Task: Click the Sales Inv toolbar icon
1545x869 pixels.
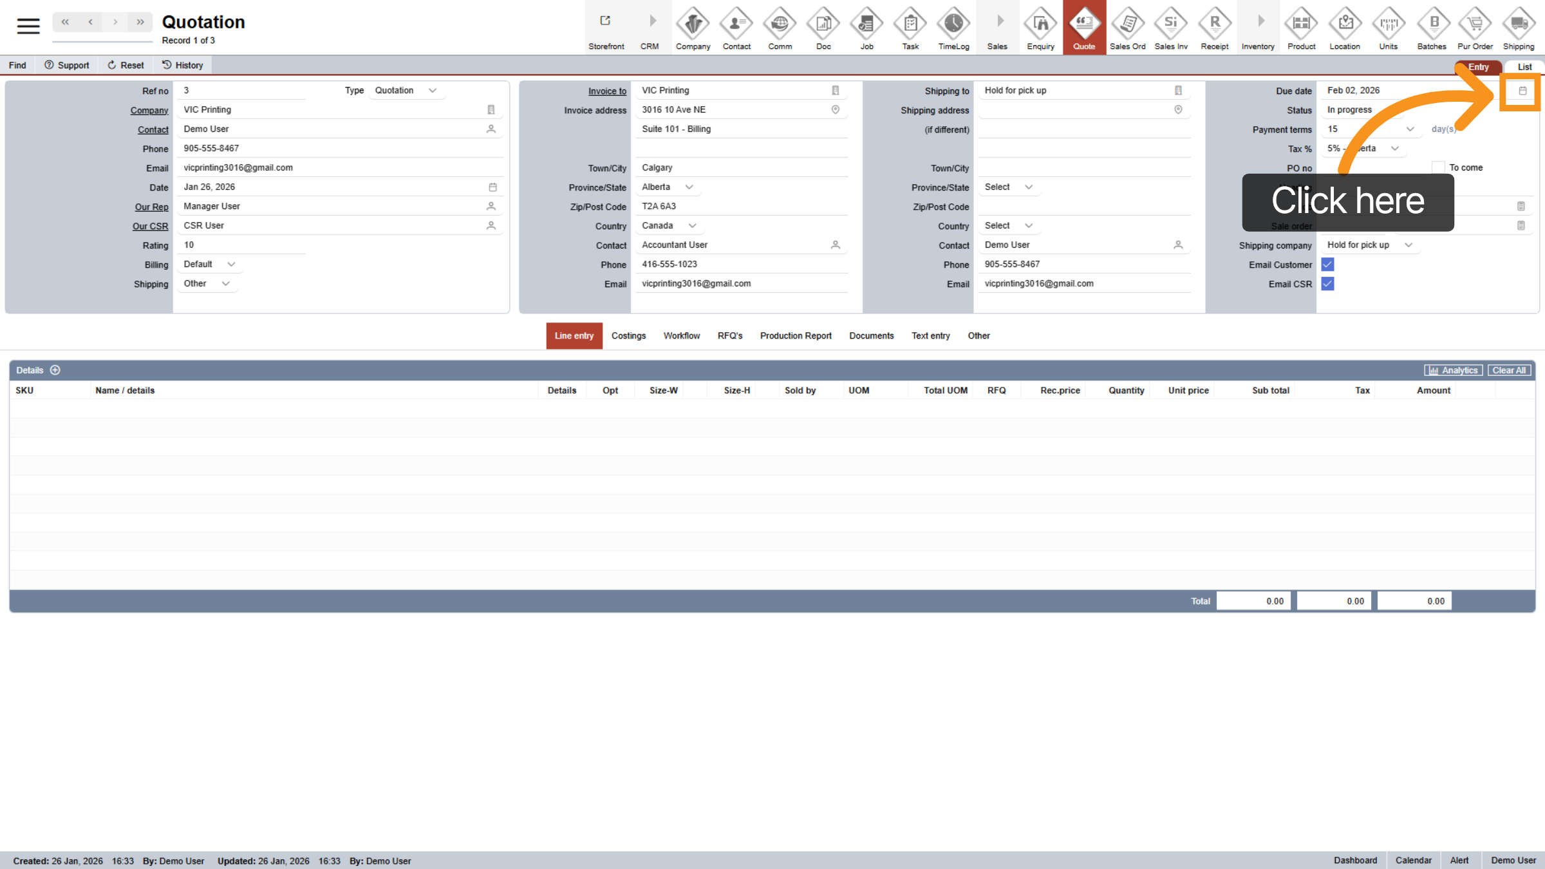Action: (x=1170, y=24)
